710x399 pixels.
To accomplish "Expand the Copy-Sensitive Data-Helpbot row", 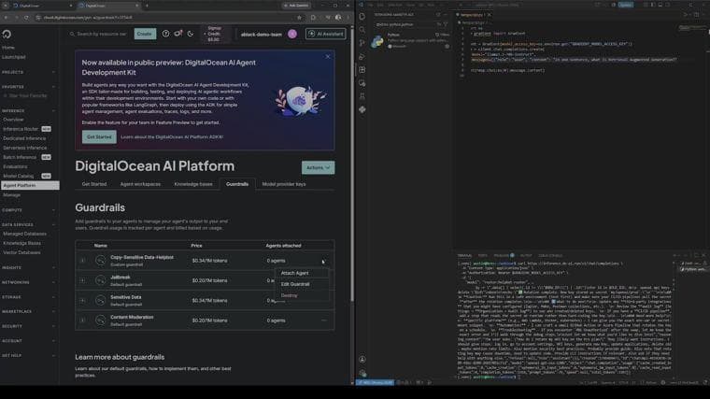I will click(82, 261).
